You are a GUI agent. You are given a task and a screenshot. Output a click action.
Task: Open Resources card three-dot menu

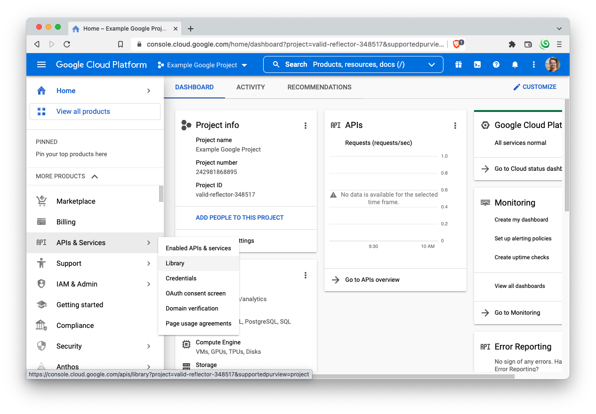click(x=306, y=275)
